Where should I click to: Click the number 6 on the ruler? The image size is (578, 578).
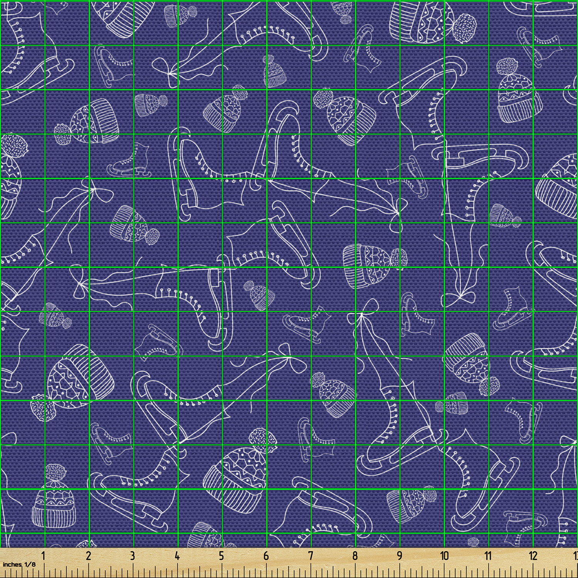coord(266,556)
